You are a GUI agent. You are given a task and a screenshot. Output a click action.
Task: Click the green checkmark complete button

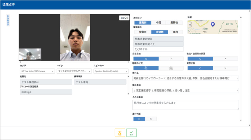click(x=131, y=133)
